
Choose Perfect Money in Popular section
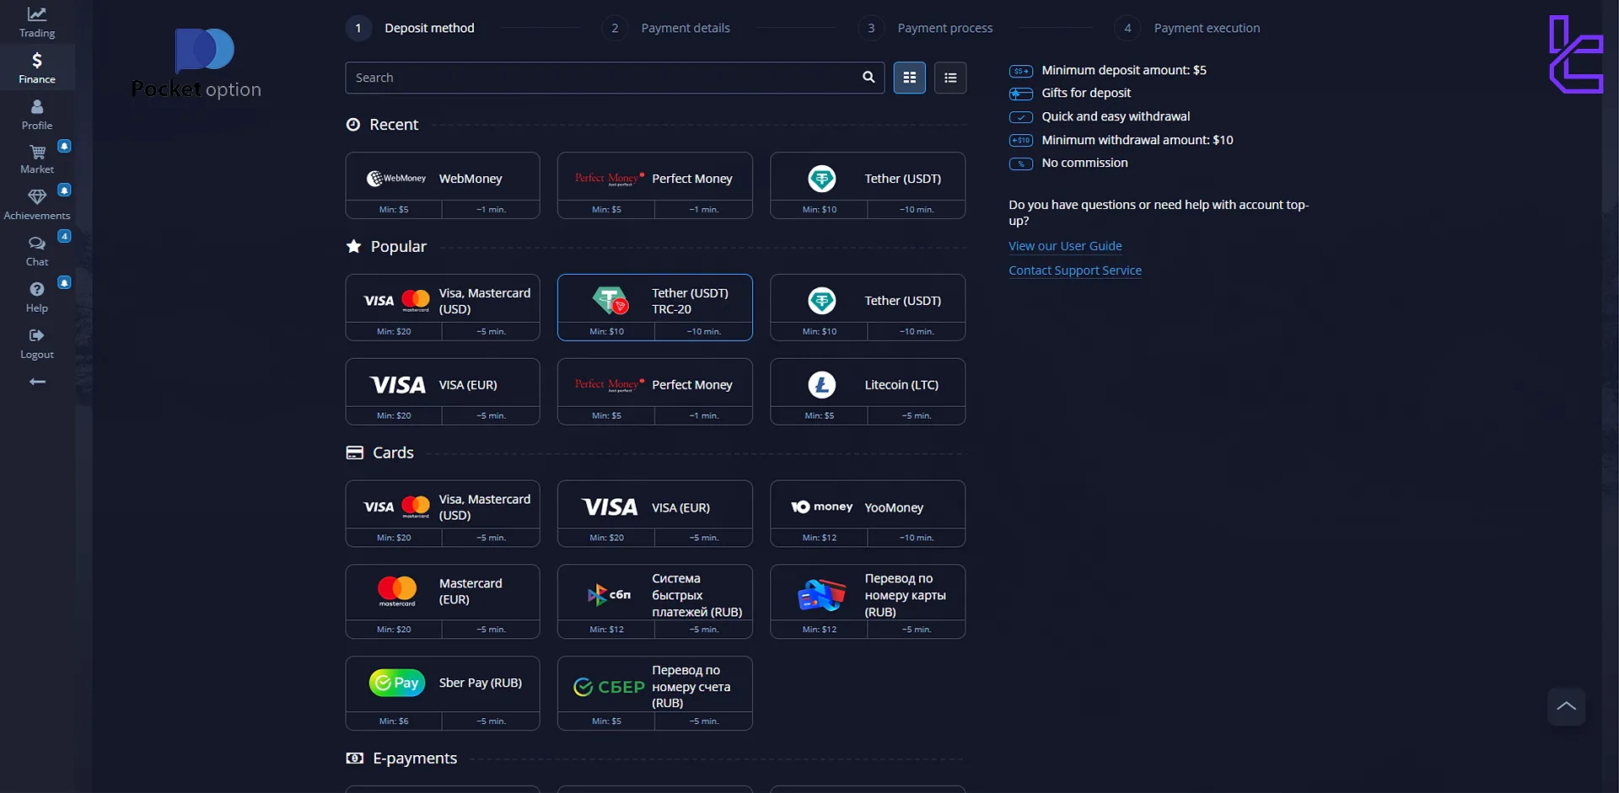(x=655, y=392)
